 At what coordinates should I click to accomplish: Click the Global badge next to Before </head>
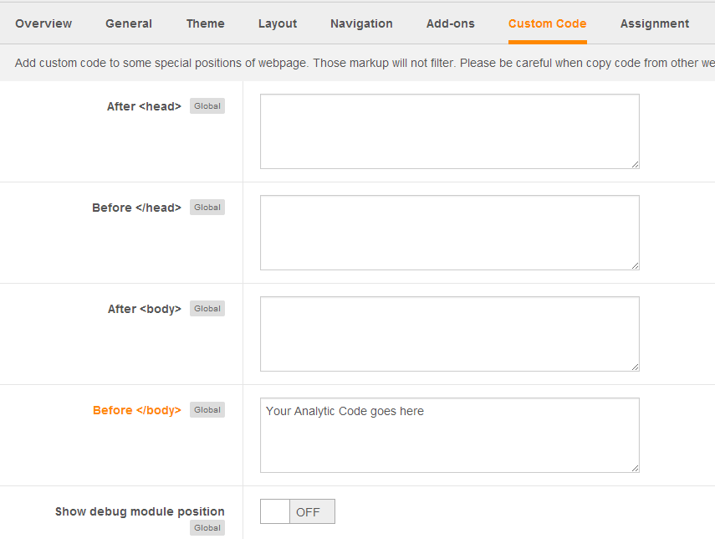point(207,208)
